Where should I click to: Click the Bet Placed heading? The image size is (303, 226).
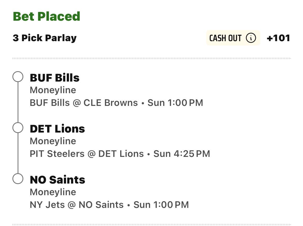pos(46,16)
